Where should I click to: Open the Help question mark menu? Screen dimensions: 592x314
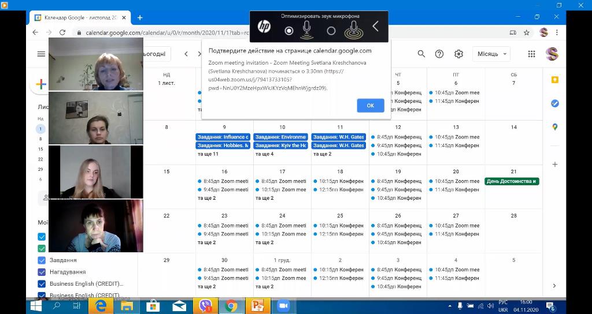point(439,54)
